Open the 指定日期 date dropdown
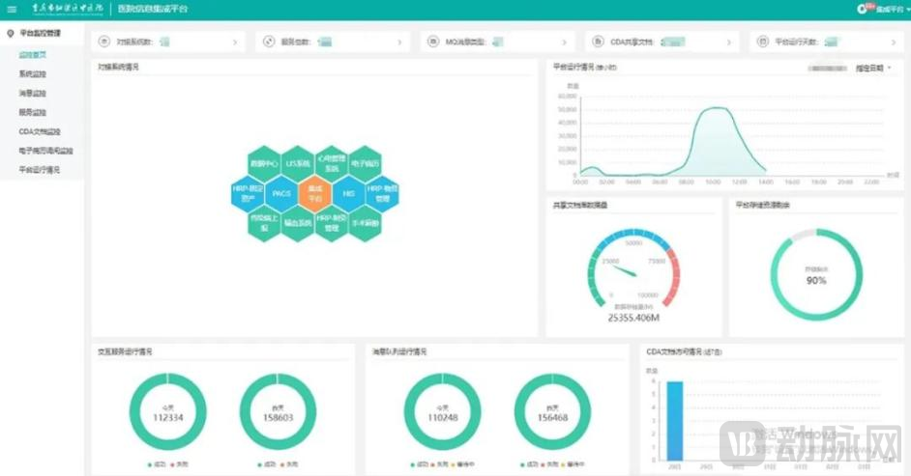Image resolution: width=911 pixels, height=476 pixels. tap(872, 69)
